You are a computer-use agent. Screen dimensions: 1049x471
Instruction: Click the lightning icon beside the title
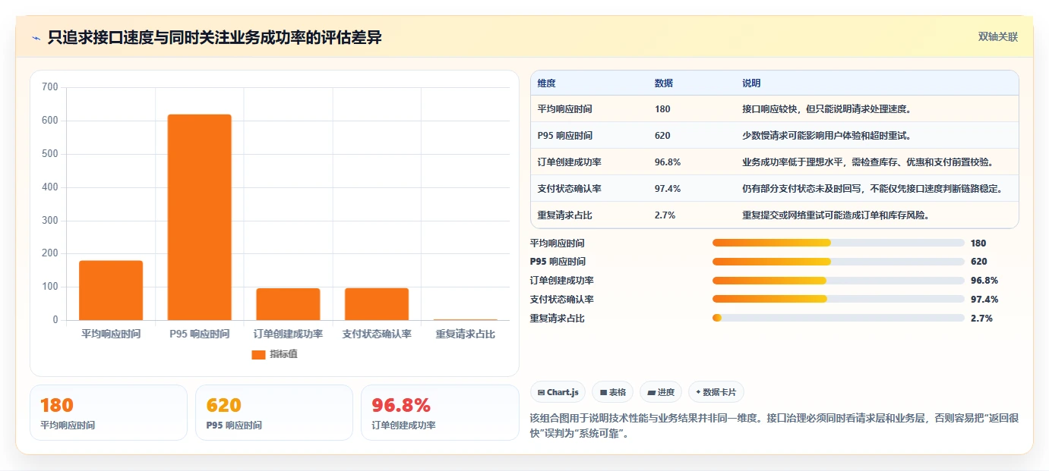click(36, 38)
